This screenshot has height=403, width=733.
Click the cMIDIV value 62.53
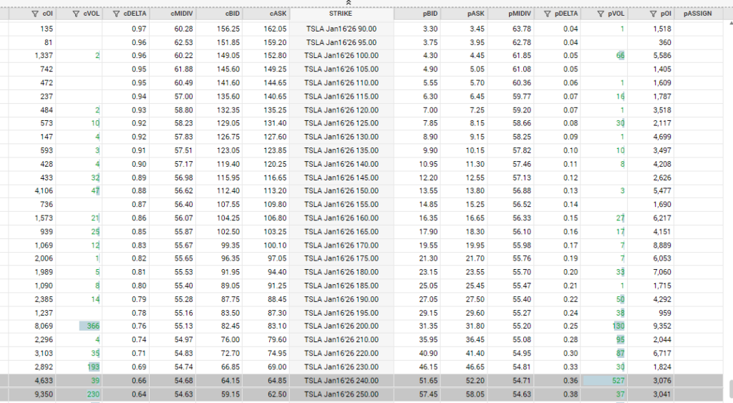click(x=183, y=42)
